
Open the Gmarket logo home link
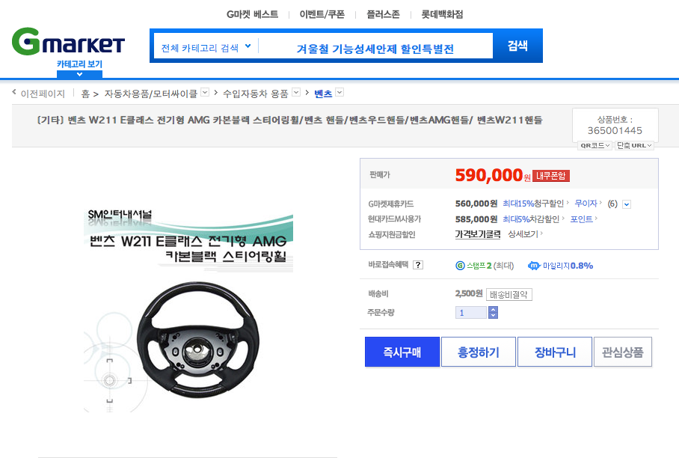[x=68, y=42]
